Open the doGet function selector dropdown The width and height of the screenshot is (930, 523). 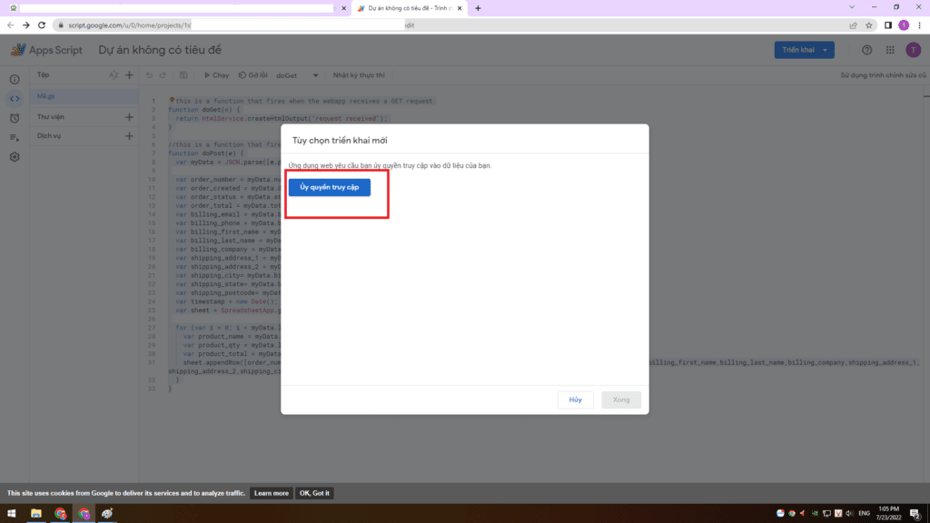[297, 76]
